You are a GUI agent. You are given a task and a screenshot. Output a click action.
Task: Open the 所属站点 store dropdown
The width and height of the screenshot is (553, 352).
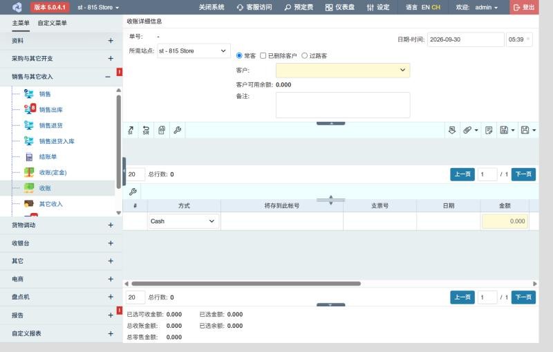coord(194,50)
